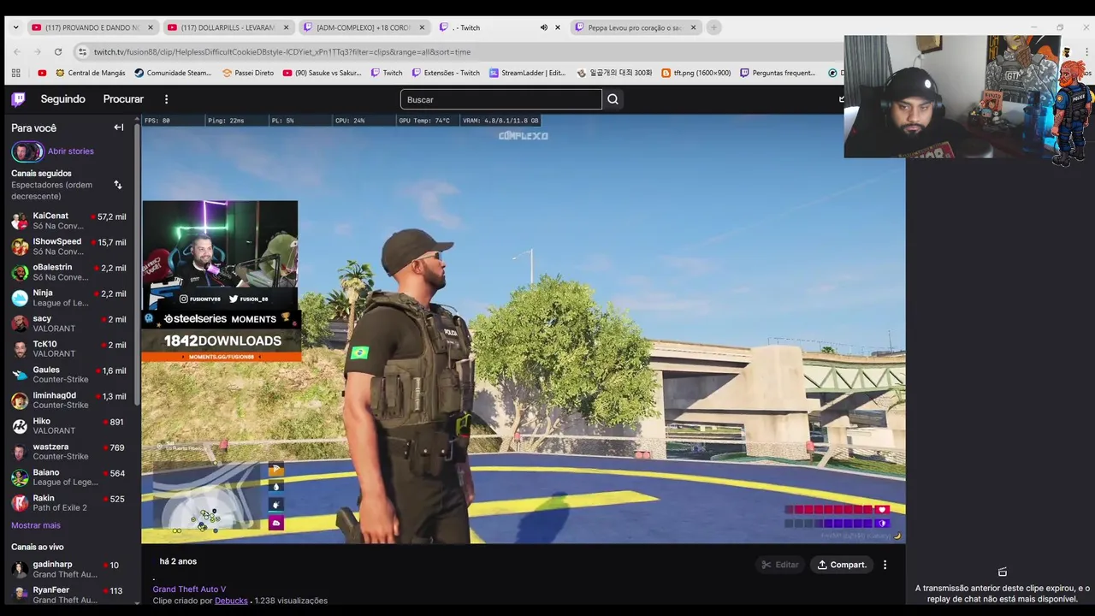This screenshot has height=616, width=1095.
Task: Switch to Peppa Levou pro coração tab
Action: 636,27
